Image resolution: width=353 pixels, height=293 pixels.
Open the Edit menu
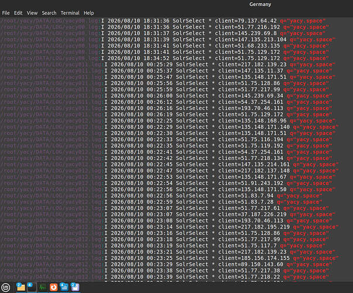(18, 13)
